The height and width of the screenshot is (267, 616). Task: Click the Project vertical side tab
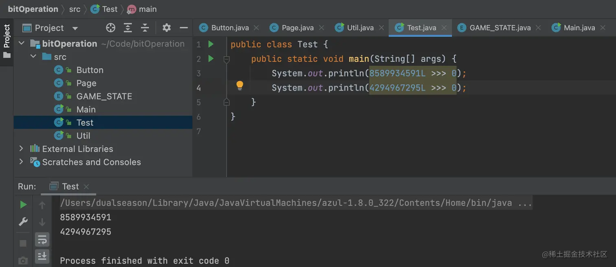[7, 41]
